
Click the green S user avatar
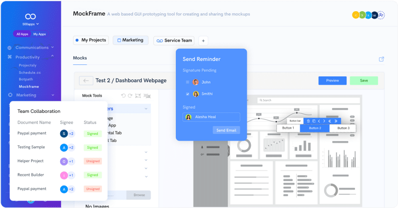click(x=362, y=15)
